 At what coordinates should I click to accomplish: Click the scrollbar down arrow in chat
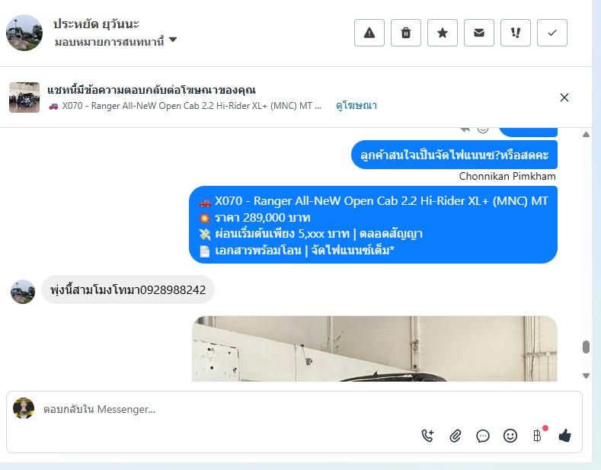pyautogui.click(x=586, y=376)
